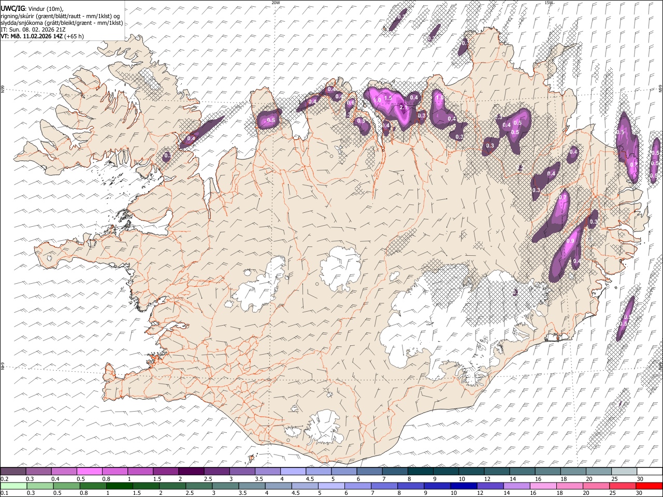The height and width of the screenshot is (497, 663).
Task: Pick the grey-green lower swatch at 3
Action: click(225, 486)
